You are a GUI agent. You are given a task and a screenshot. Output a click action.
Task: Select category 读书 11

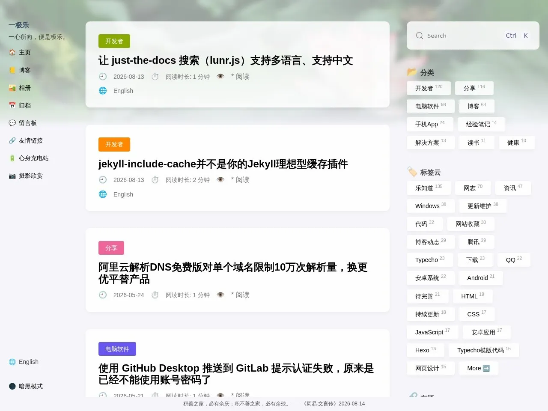point(477,143)
